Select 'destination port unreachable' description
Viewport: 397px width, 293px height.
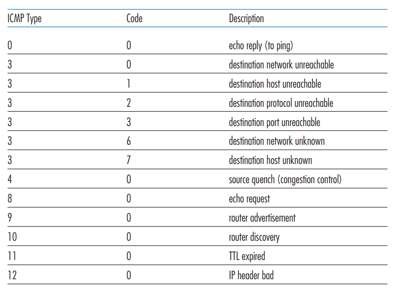point(275,122)
